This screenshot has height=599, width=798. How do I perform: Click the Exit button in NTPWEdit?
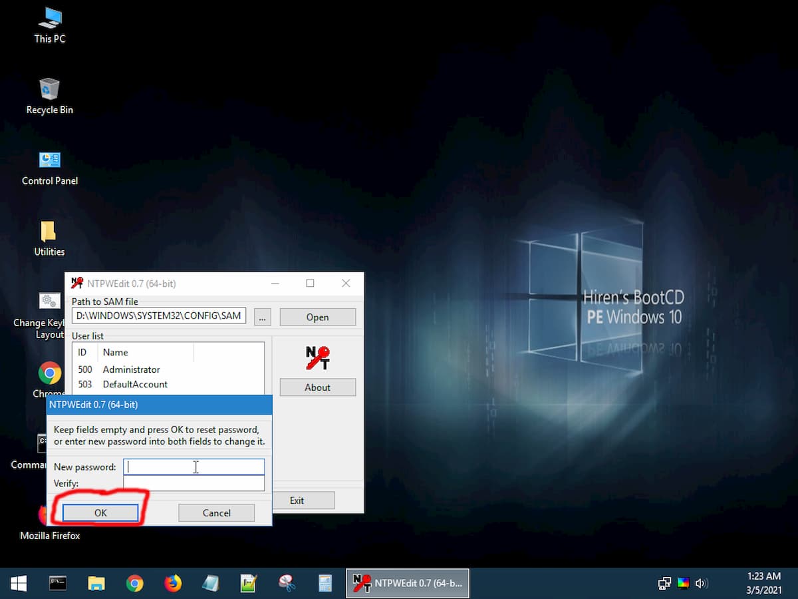(297, 500)
